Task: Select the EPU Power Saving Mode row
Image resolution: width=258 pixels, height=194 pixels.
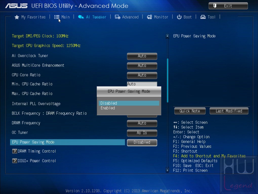Action: pyautogui.click(x=67, y=142)
